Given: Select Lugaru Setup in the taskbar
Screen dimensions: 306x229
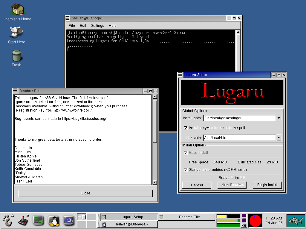Looking at the screenshot, I should point(129,217).
